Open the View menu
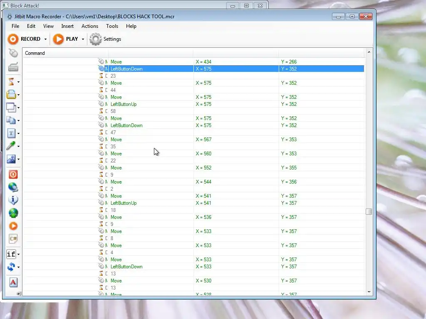This screenshot has width=426, height=319. click(48, 26)
